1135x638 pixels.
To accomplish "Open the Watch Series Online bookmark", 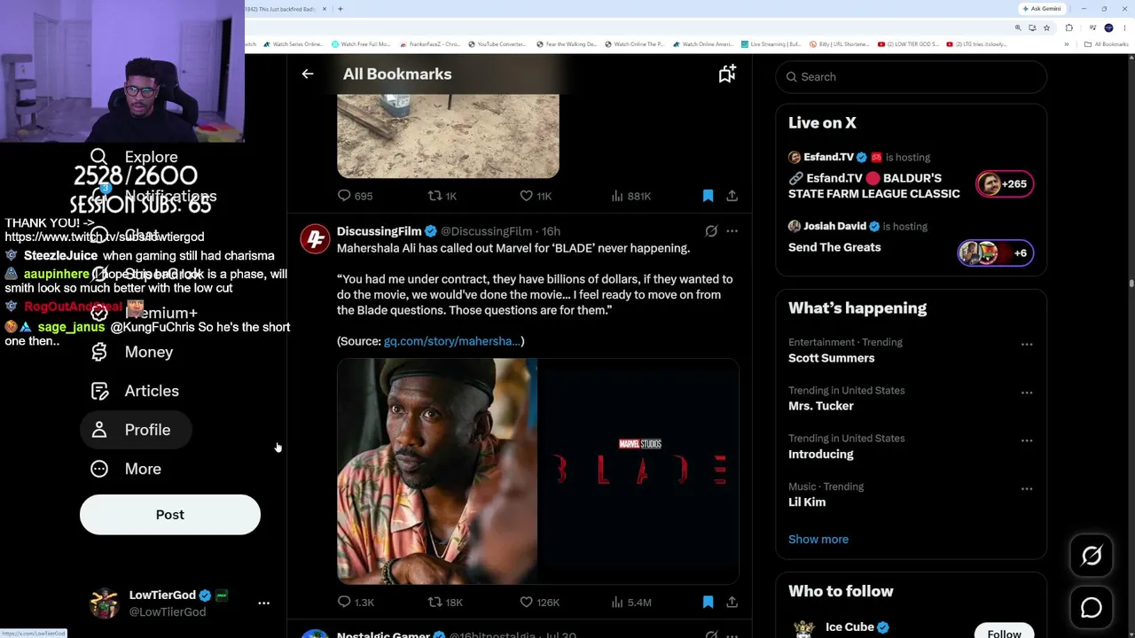I will (x=292, y=44).
